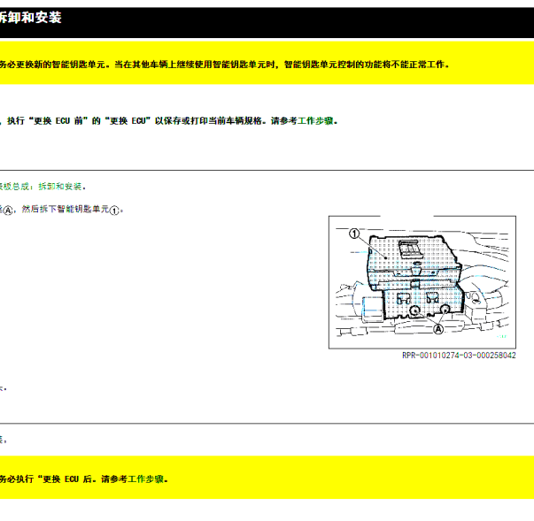Image resolution: width=534 pixels, height=521 pixels.
Task: Click left bolt circle in the diagram
Action: coord(413,310)
